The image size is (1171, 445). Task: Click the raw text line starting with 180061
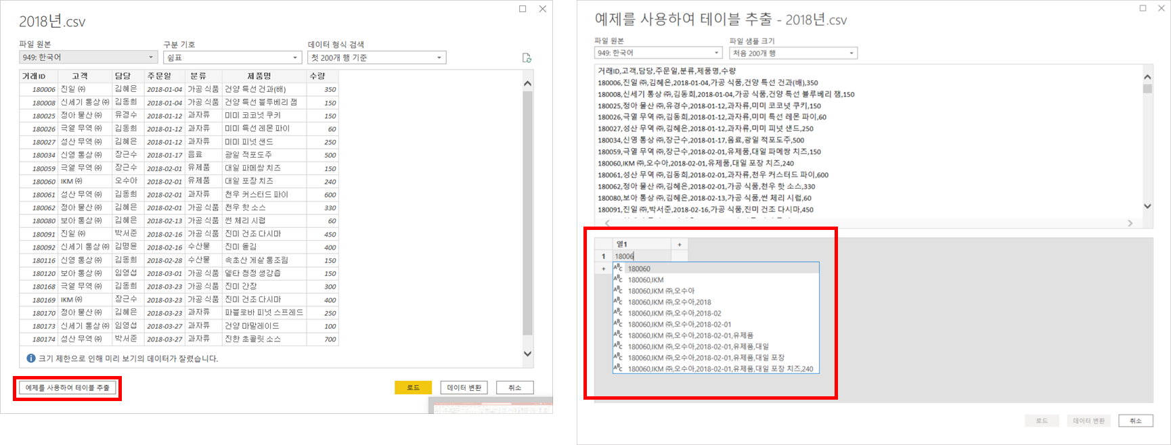pyautogui.click(x=713, y=174)
